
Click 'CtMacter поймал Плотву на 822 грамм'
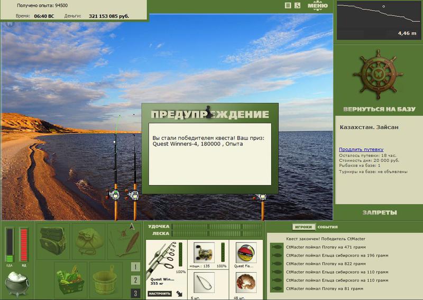326,264
